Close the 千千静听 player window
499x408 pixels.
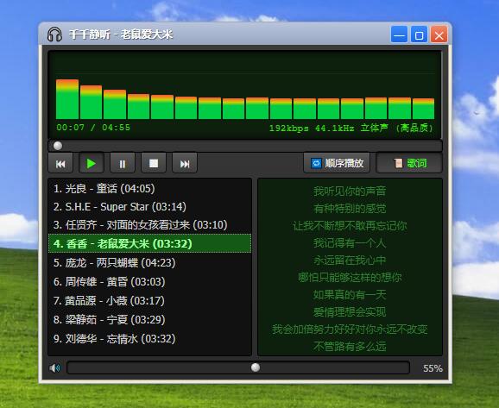[439, 35]
